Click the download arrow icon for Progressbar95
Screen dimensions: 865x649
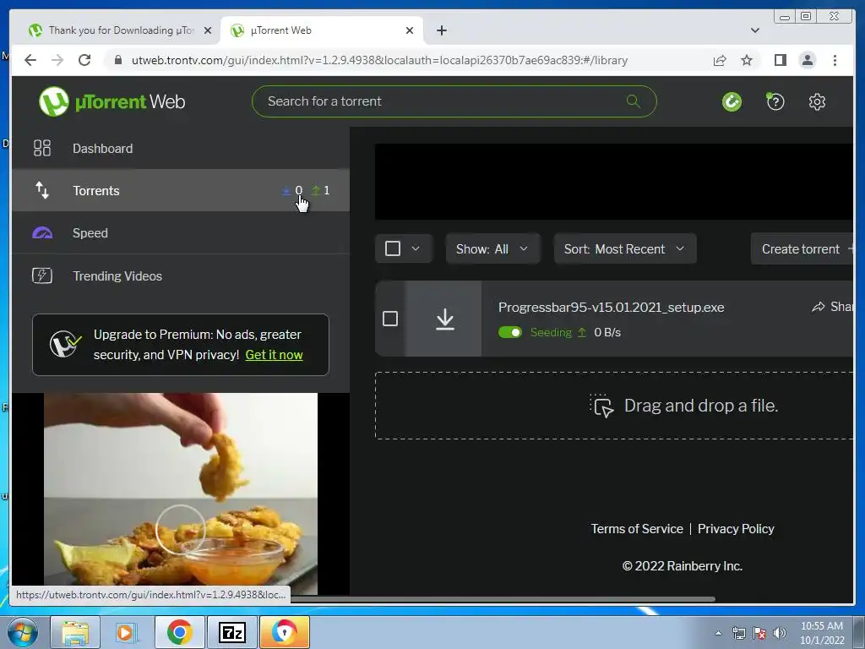(444, 319)
